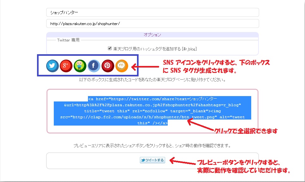Click the green cartoon character SNS icon

[80, 66]
